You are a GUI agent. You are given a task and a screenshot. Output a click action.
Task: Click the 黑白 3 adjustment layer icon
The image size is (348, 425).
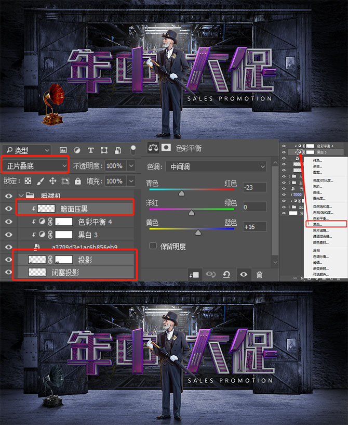42,234
